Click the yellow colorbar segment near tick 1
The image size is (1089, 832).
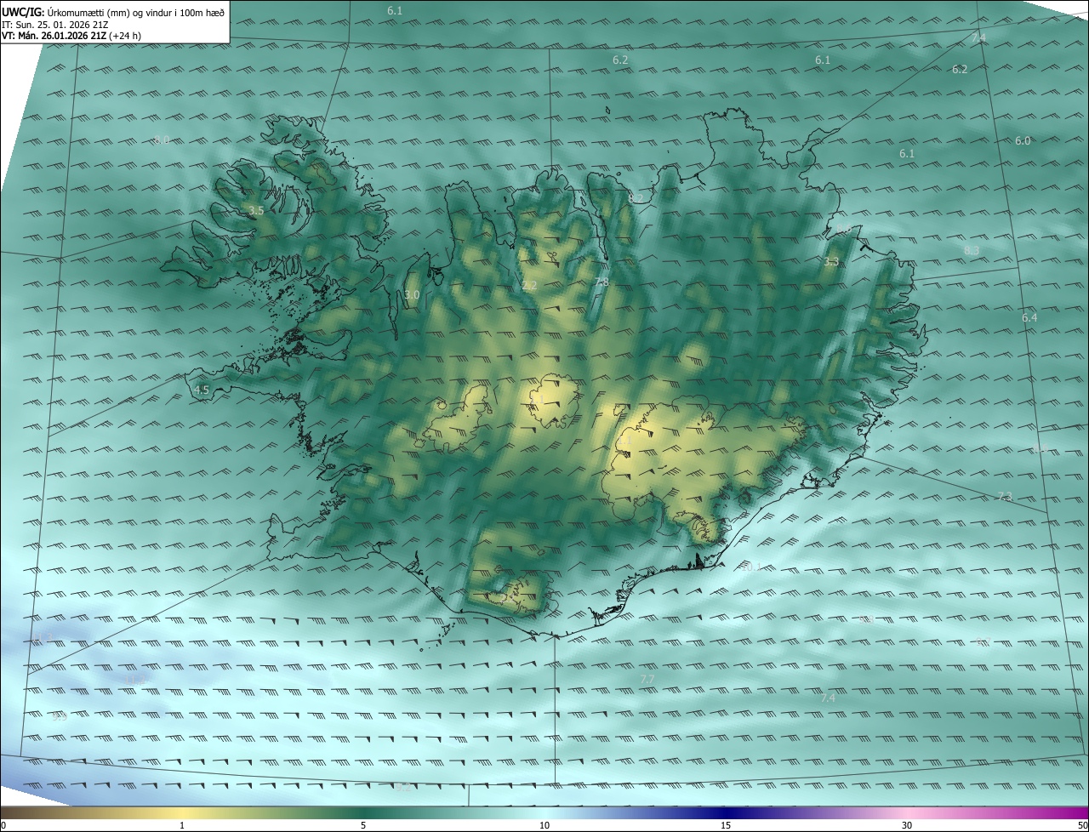182,812
